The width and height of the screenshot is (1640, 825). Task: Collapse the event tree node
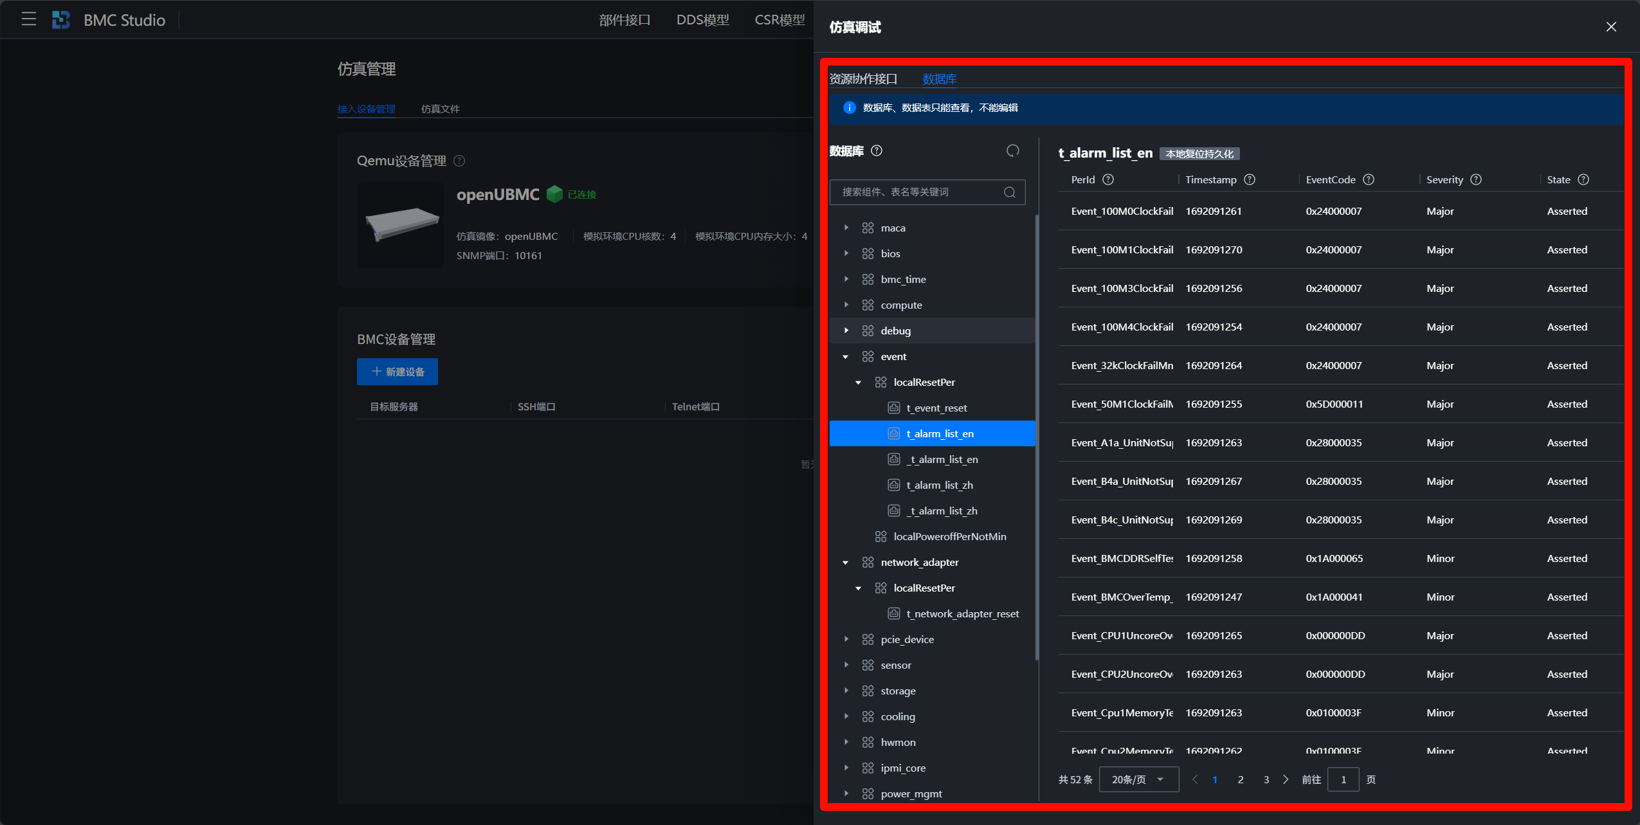pyautogui.click(x=846, y=357)
